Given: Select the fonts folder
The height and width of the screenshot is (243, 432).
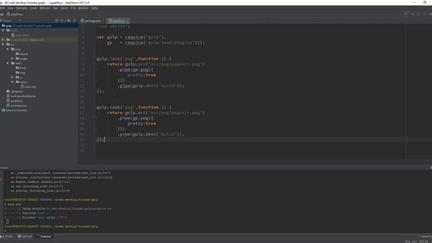Looking at the screenshot, I should (x=21, y=68).
